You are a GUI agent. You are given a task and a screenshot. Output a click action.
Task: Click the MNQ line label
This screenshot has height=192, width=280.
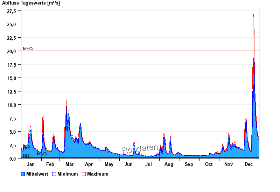pyautogui.click(x=42, y=154)
